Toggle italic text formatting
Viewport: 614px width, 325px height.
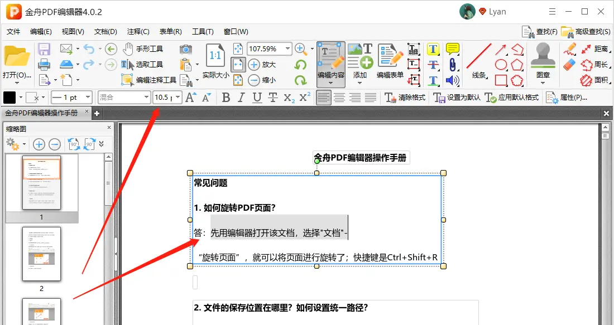pyautogui.click(x=241, y=98)
